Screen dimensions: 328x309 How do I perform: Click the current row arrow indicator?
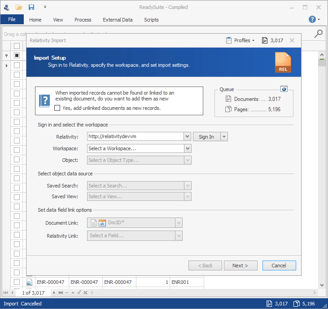(x=6, y=65)
